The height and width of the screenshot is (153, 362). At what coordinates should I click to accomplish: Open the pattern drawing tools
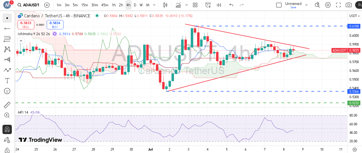pos(7,49)
